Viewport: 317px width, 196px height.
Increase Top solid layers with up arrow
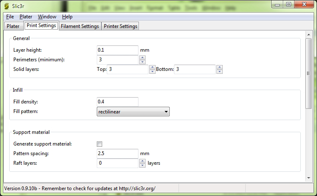click(152, 67)
